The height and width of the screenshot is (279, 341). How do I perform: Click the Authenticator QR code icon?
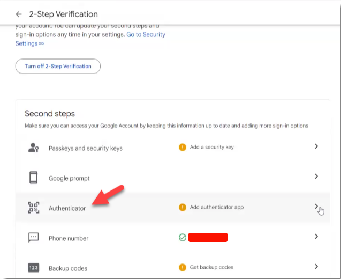[x=34, y=208]
